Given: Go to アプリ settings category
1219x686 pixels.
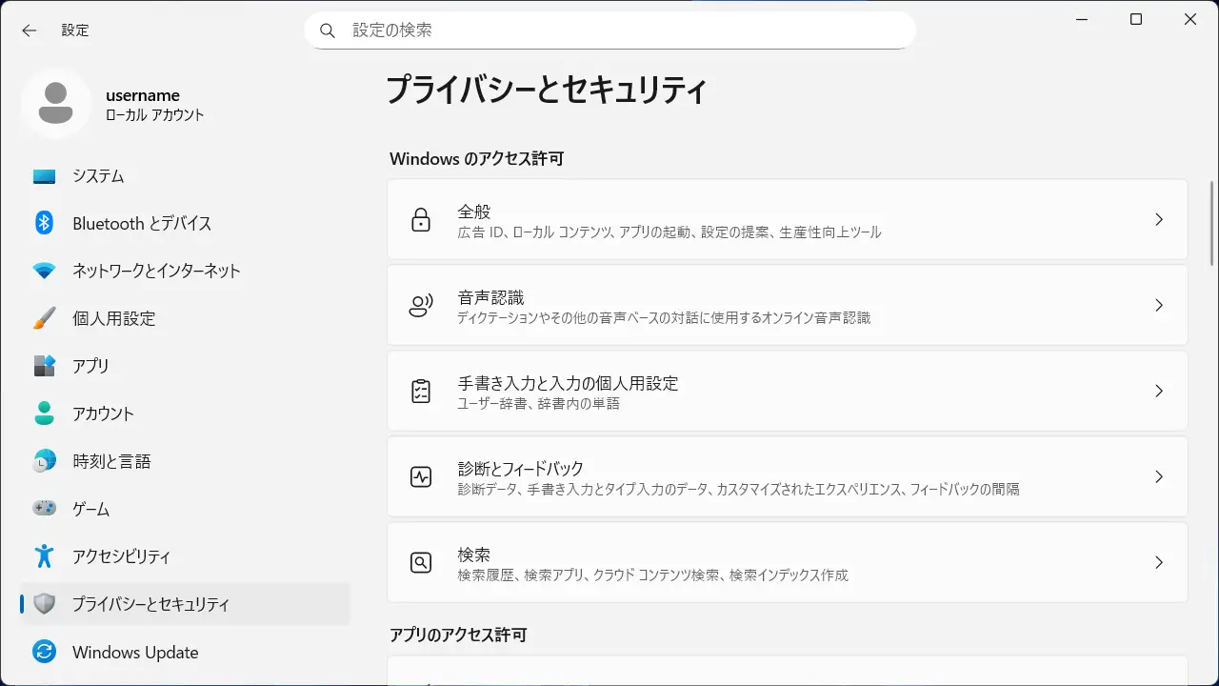Looking at the screenshot, I should (91, 366).
